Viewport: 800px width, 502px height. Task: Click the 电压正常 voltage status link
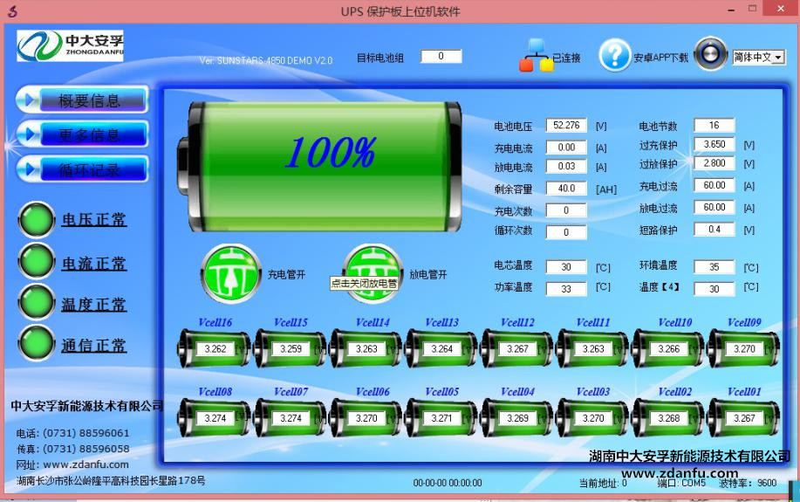point(94,220)
